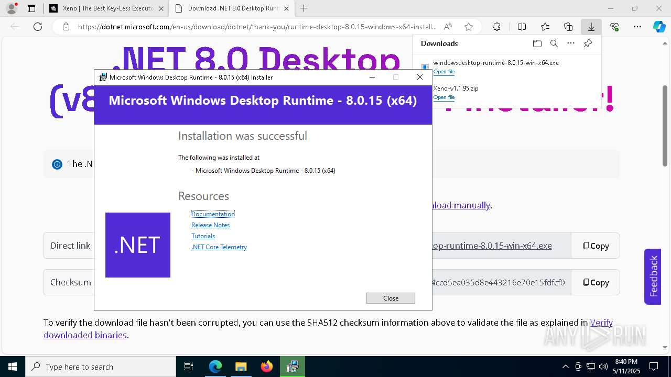The height and width of the screenshot is (377, 671).
Task: Open the notification center
Action: point(654,367)
